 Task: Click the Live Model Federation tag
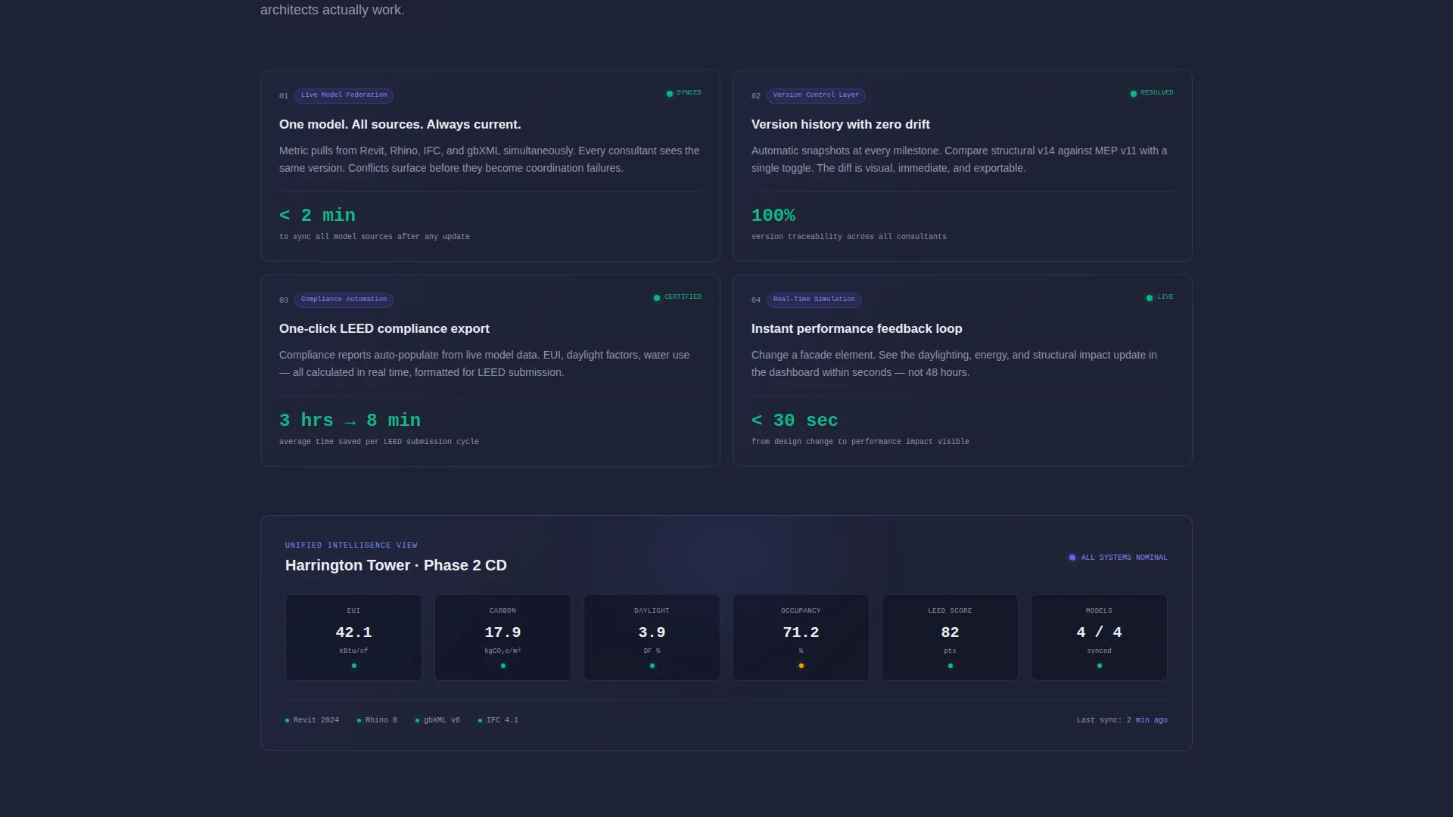click(344, 95)
